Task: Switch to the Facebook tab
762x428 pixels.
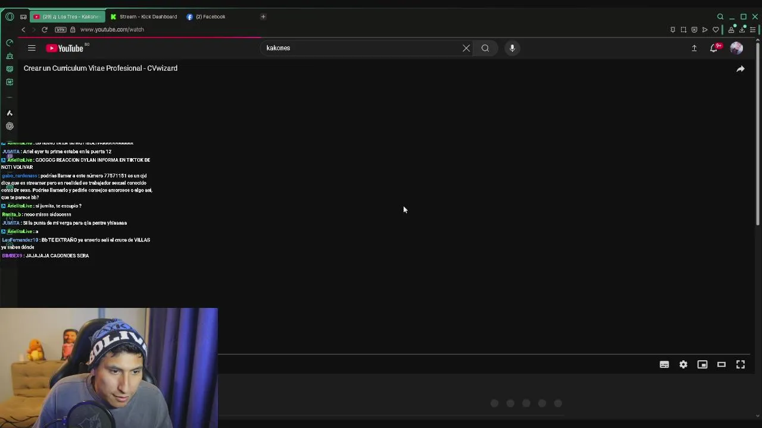Action: [206, 17]
